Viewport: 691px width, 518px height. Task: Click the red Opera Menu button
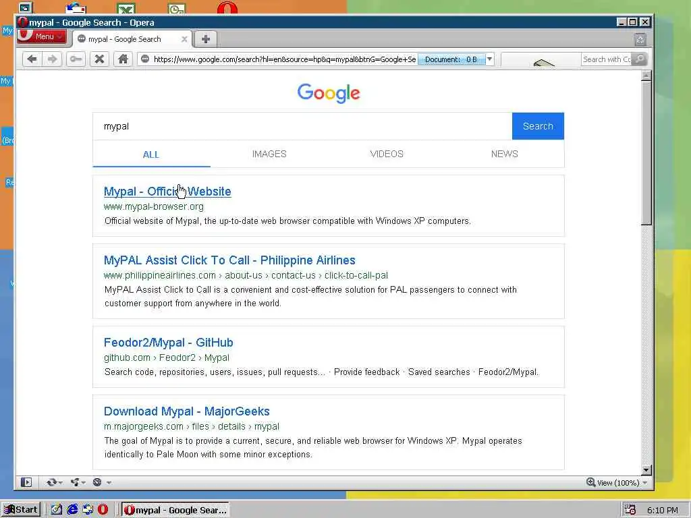(42, 36)
